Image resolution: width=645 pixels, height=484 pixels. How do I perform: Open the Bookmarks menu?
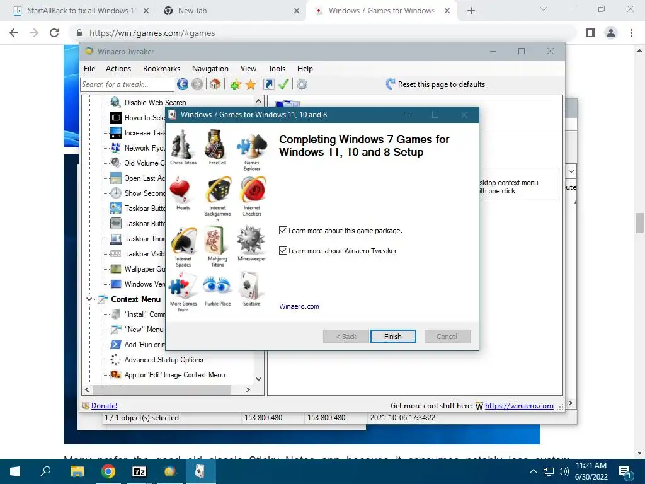click(x=161, y=69)
